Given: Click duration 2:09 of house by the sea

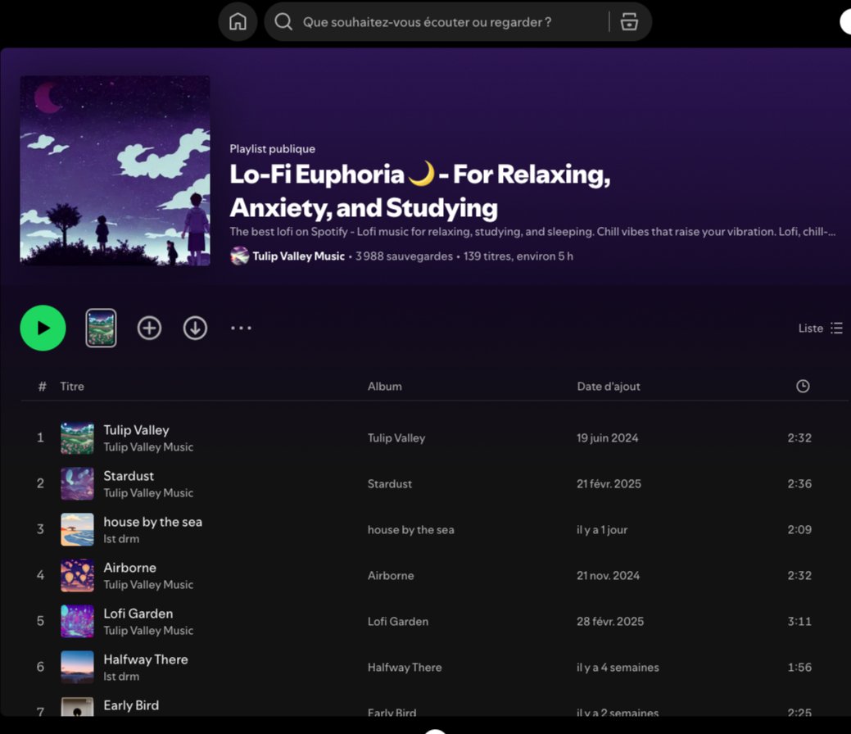Looking at the screenshot, I should pos(799,530).
